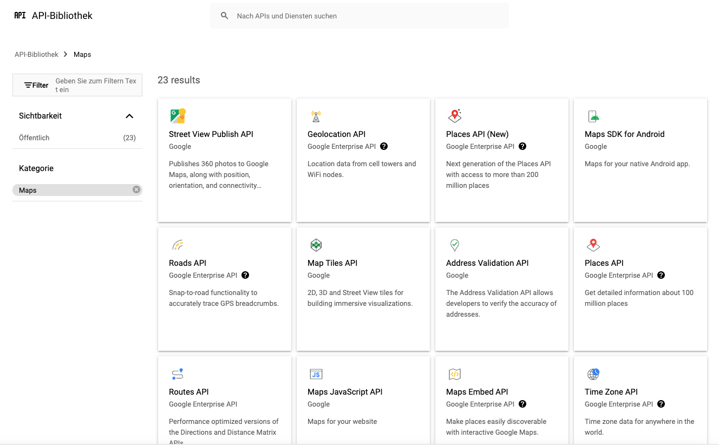
Task: Click the filter text input field
Action: 96,85
